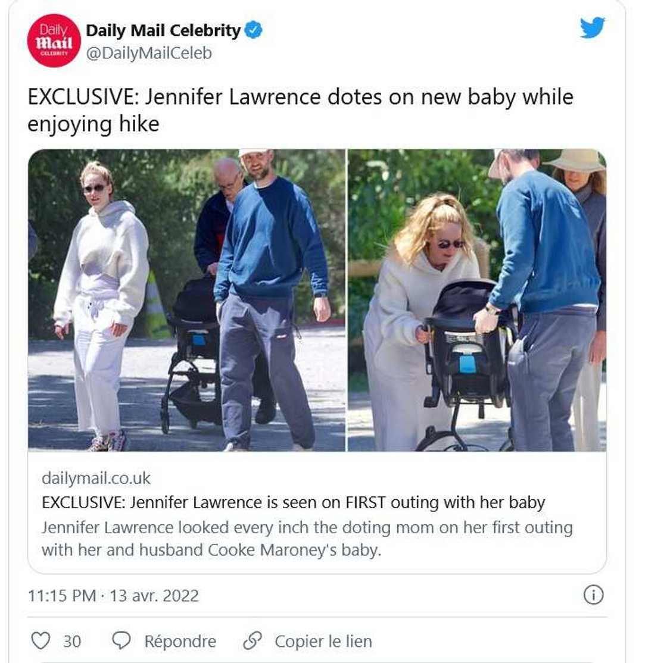
Task: Open the left photo of couple walking
Action: pos(187,300)
